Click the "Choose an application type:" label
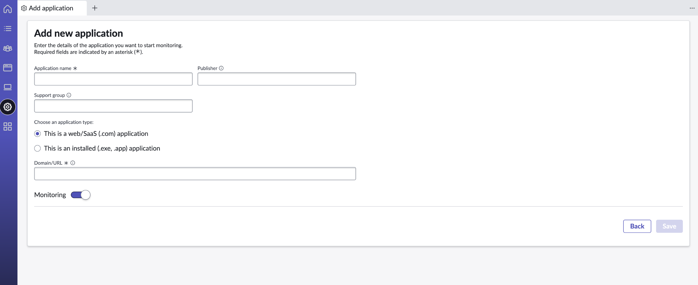The image size is (698, 285). coord(64,122)
